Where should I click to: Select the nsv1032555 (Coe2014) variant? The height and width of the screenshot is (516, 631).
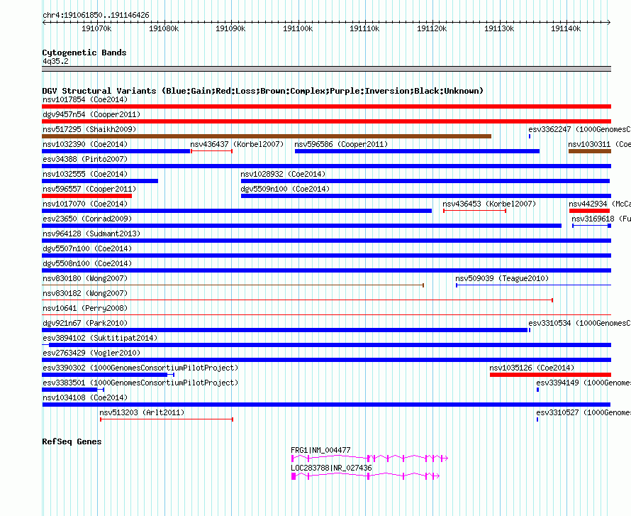100,181
